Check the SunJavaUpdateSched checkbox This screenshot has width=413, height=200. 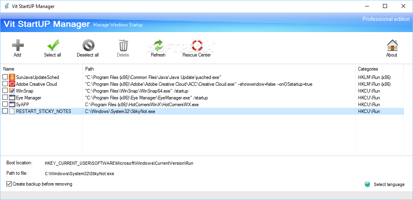[5, 77]
